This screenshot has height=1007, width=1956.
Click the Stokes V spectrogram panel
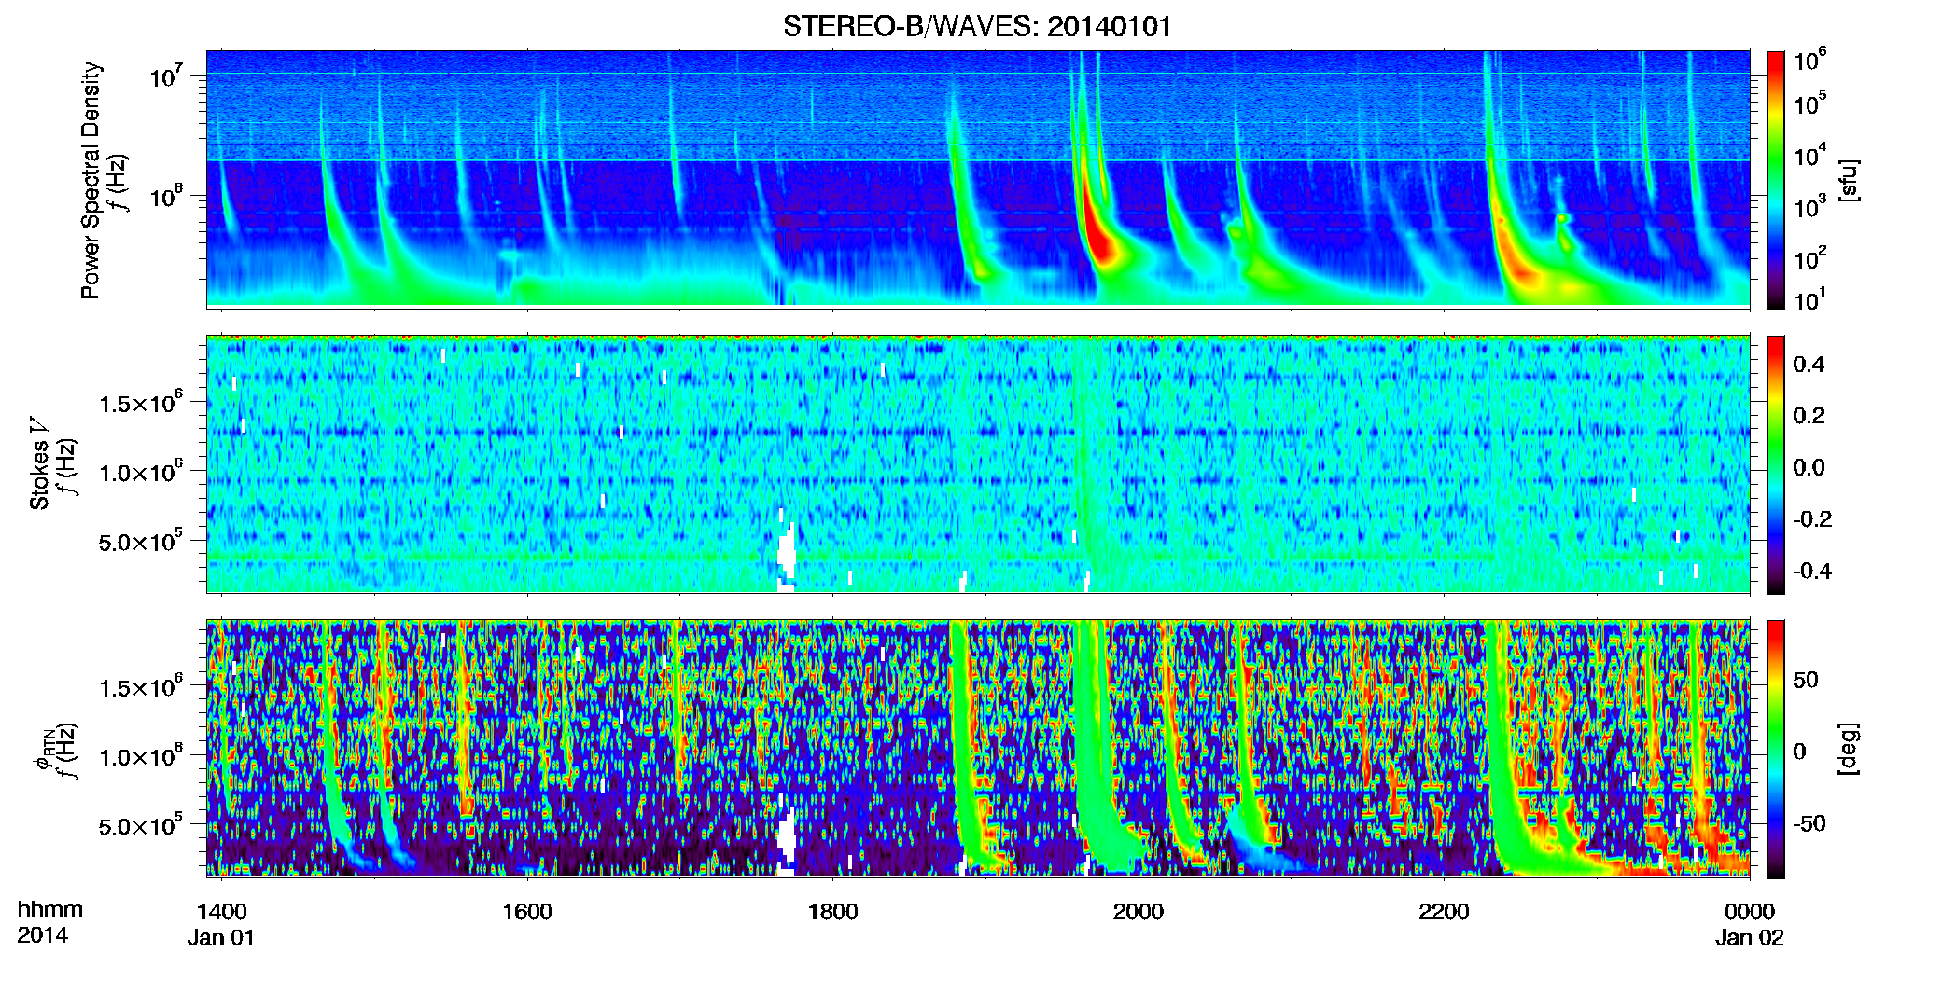click(978, 464)
